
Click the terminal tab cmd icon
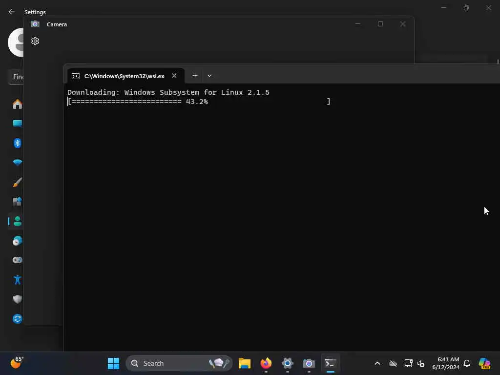[x=76, y=76]
